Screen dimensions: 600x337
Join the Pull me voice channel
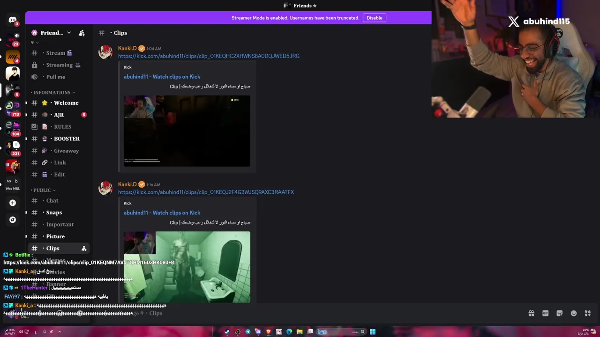pos(59,77)
